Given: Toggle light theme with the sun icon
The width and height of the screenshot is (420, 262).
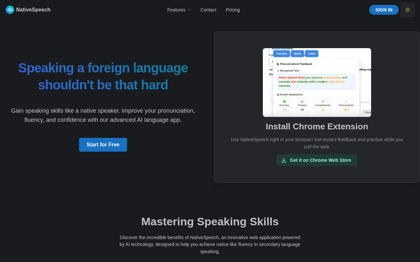Looking at the screenshot, I should coord(408,10).
